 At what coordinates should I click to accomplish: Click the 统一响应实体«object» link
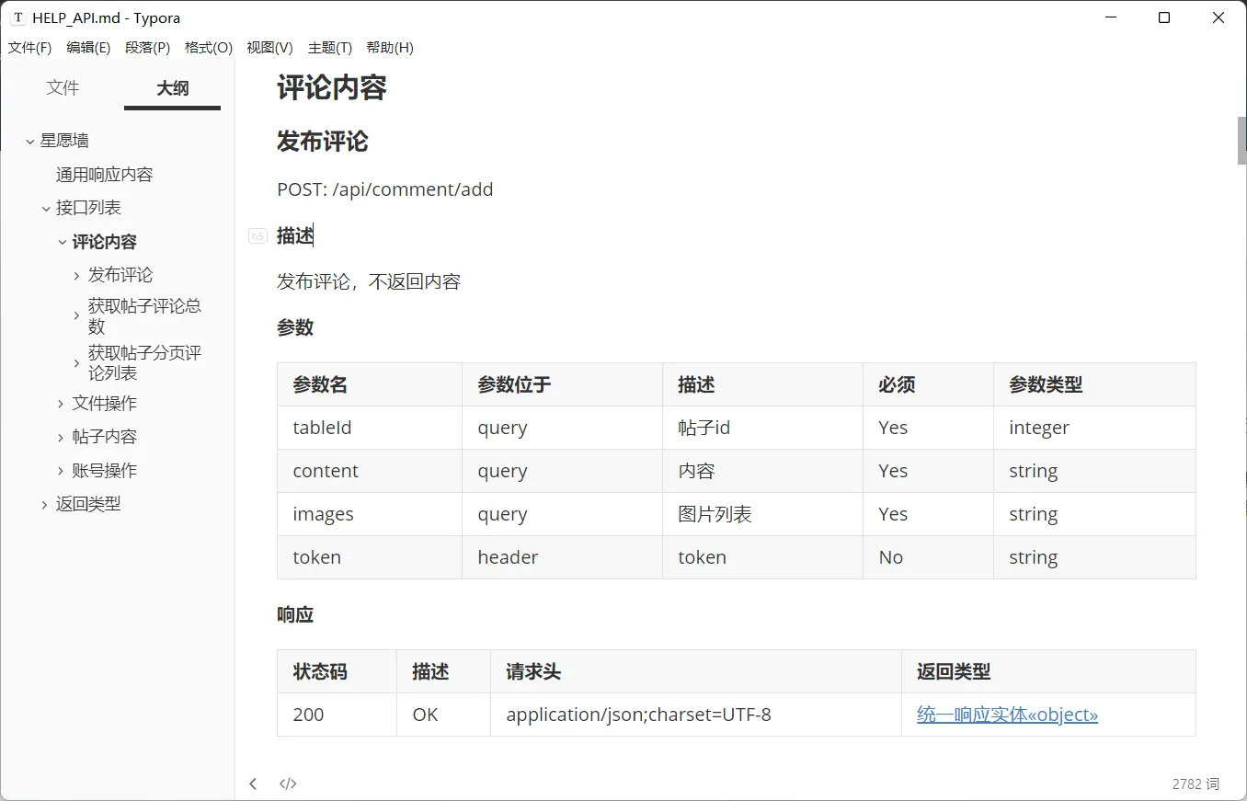pos(1007,714)
